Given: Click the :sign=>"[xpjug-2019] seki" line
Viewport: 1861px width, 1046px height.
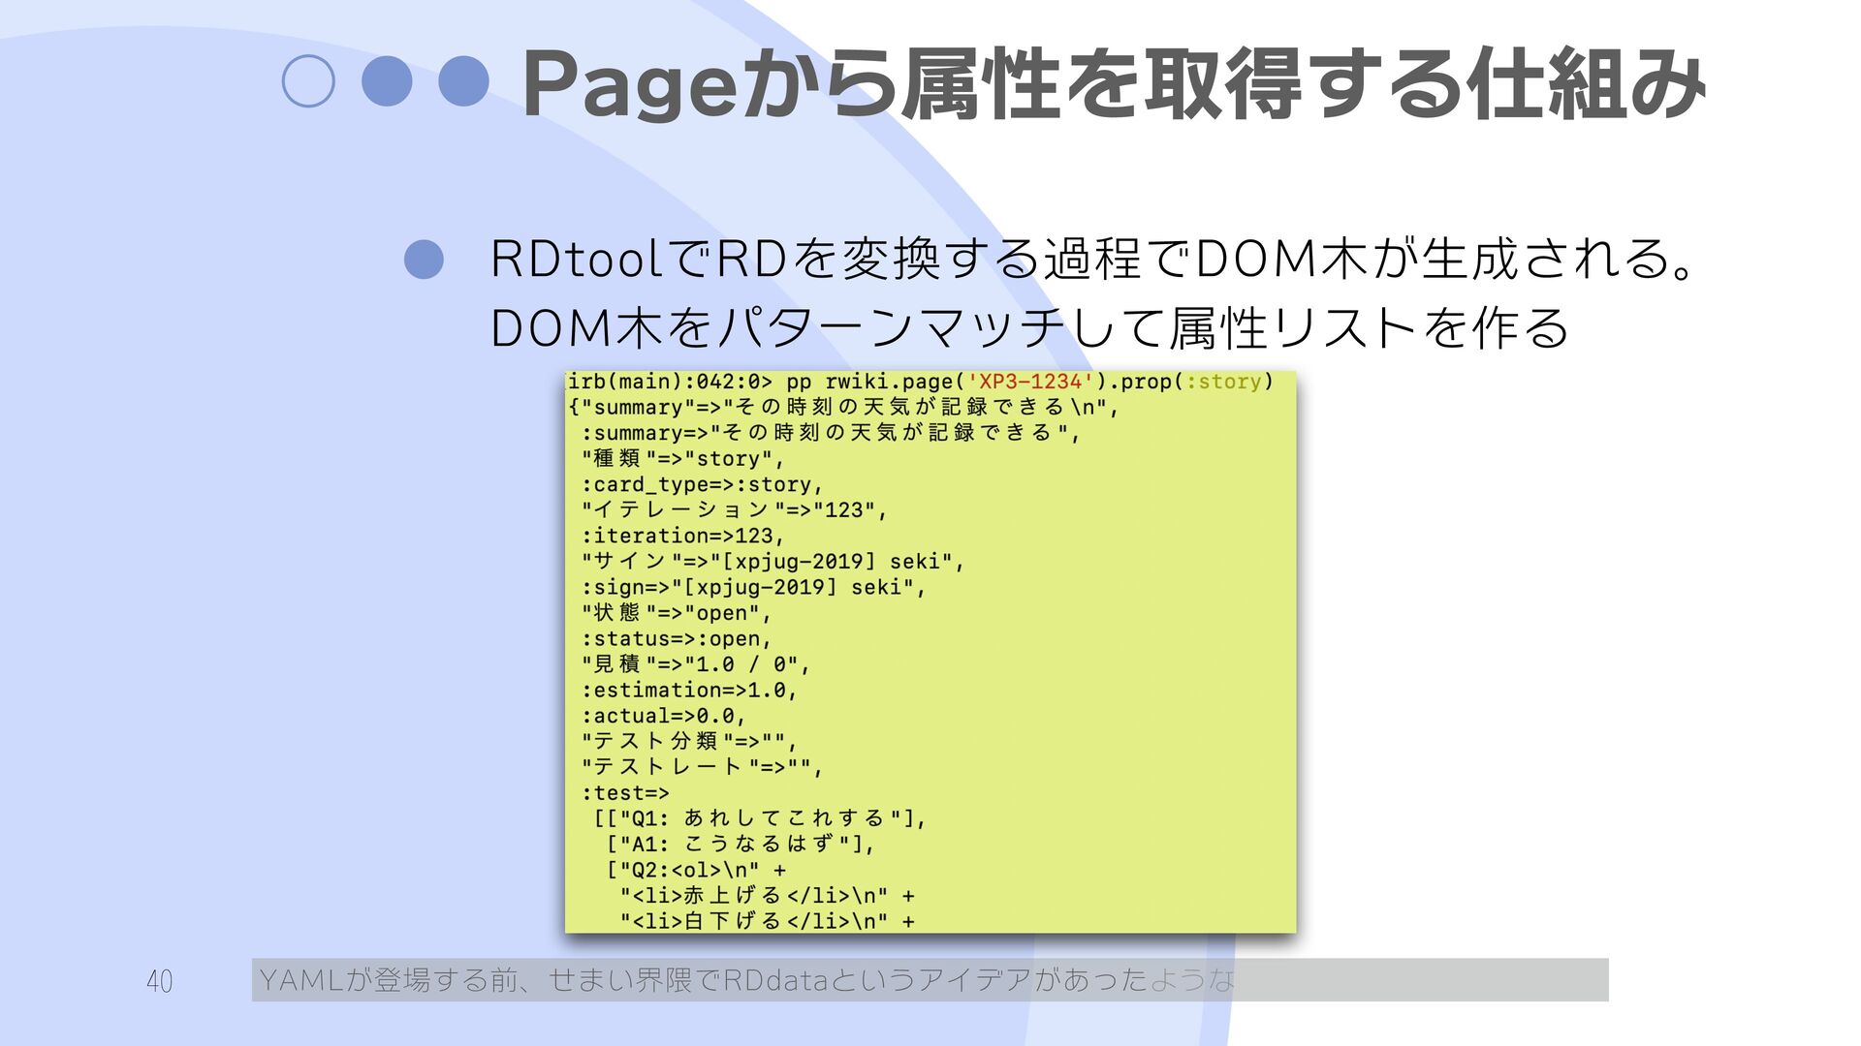Looking at the screenshot, I should [753, 587].
